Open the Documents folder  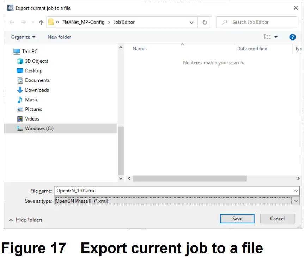[37, 80]
